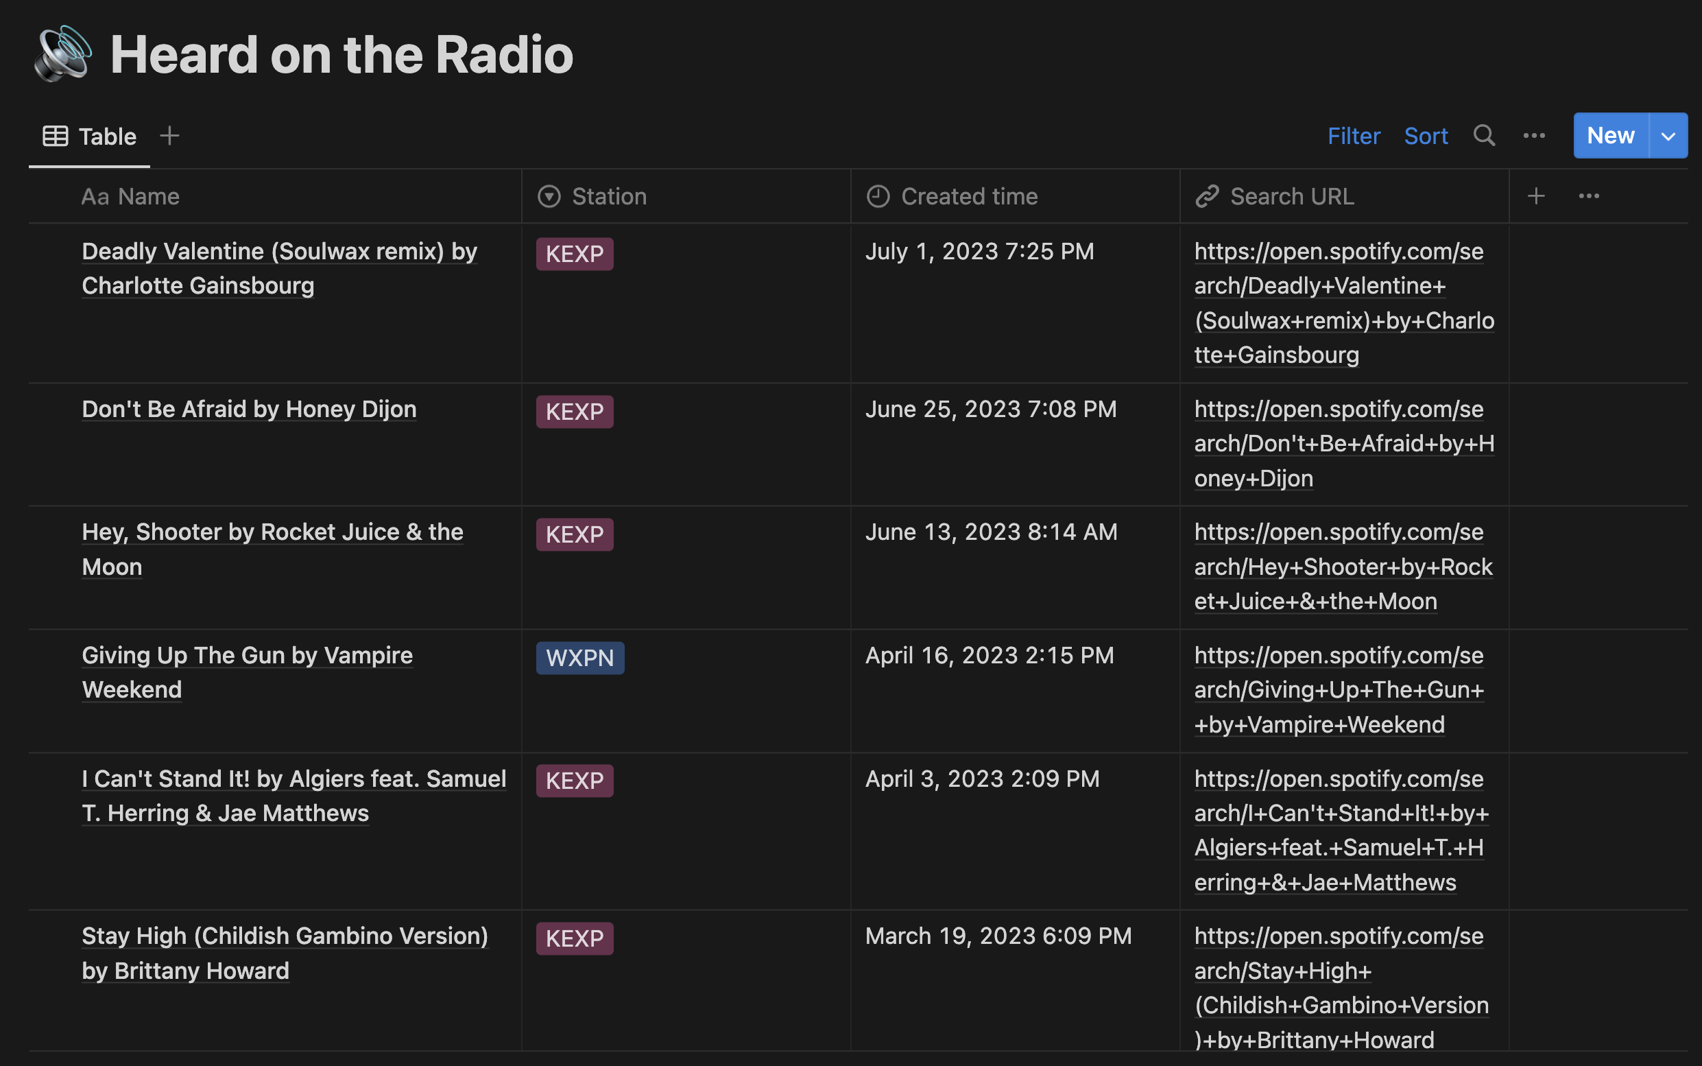The image size is (1702, 1066).
Task: Click the New button
Action: pyautogui.click(x=1610, y=135)
